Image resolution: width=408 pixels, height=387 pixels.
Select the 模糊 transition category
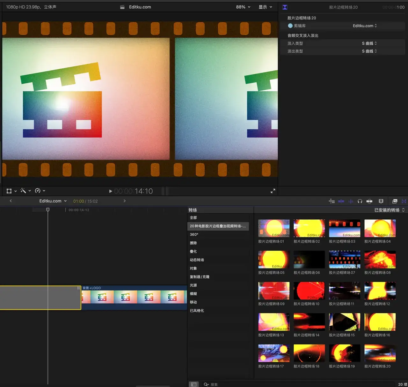(x=193, y=294)
